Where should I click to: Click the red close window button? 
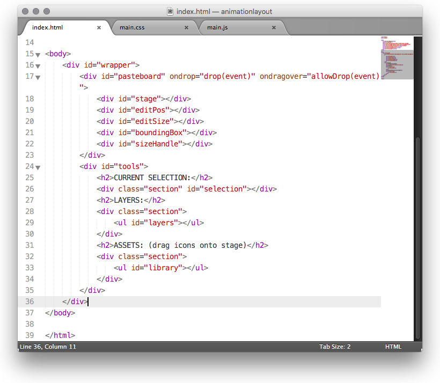[25, 11]
